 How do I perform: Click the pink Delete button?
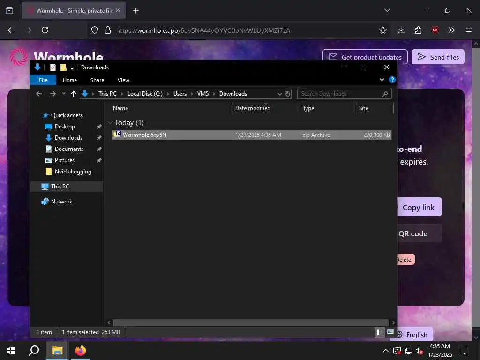tap(406, 259)
